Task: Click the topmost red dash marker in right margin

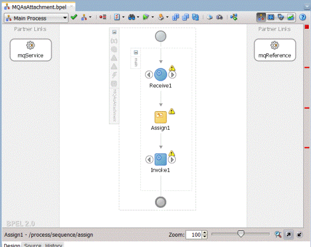Action: click(307, 67)
